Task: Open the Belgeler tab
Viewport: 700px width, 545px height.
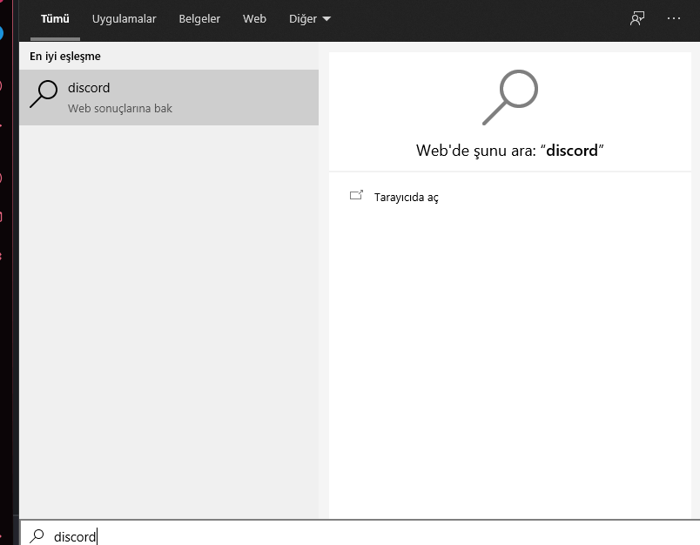Action: click(x=199, y=19)
